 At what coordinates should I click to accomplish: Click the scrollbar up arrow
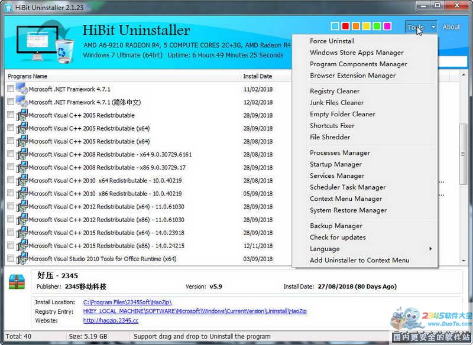(464, 74)
